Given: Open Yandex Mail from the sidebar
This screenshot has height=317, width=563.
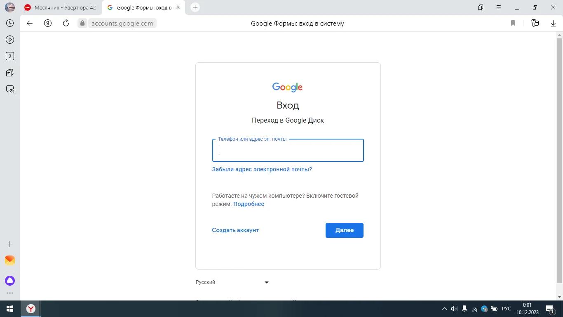Looking at the screenshot, I should [x=10, y=260].
